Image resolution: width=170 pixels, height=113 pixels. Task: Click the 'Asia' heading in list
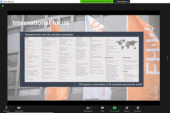(x=91, y=38)
